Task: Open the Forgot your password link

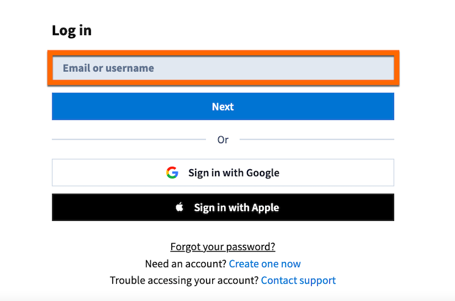Action: click(223, 246)
